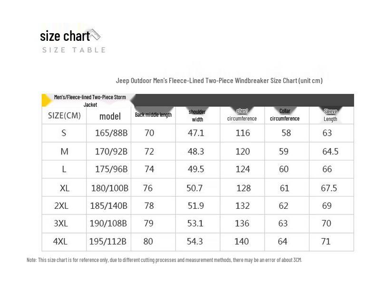The image size is (387, 290).
Task: Click the 67.5 sleeve length value
Action: tap(329, 188)
